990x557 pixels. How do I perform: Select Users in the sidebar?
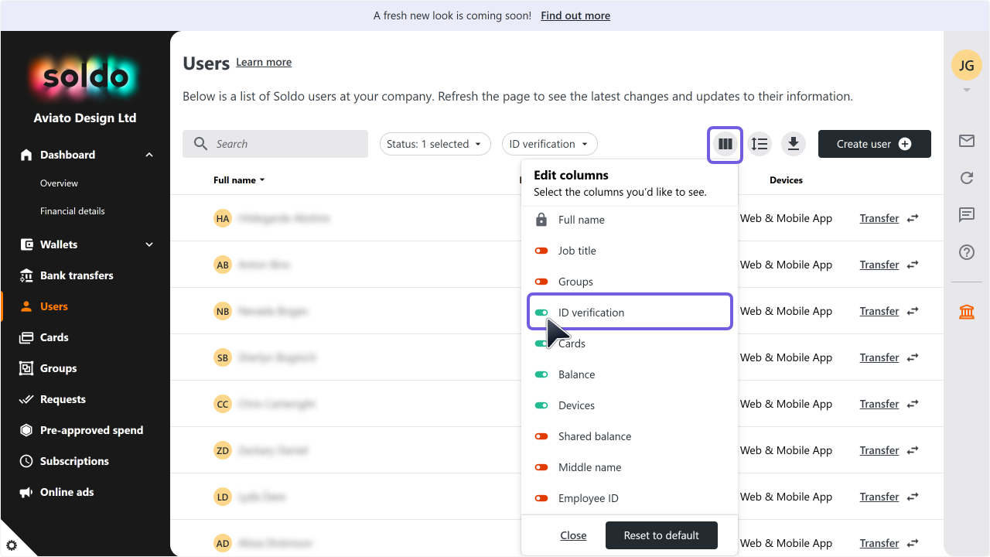click(x=53, y=306)
